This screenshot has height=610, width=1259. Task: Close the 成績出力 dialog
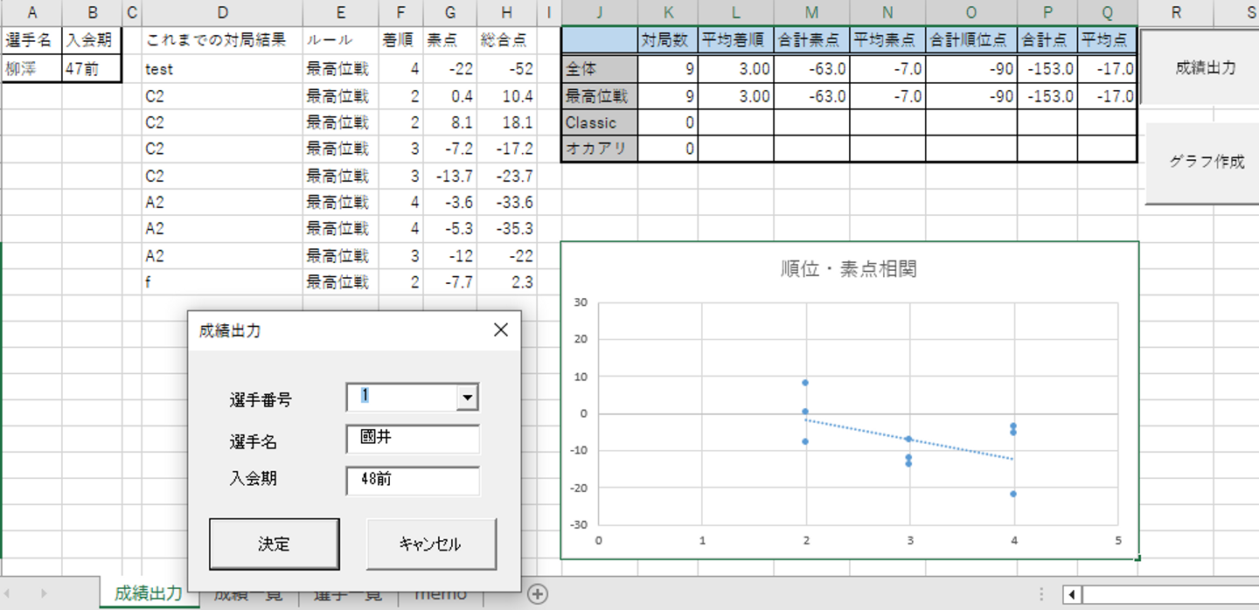coord(501,329)
